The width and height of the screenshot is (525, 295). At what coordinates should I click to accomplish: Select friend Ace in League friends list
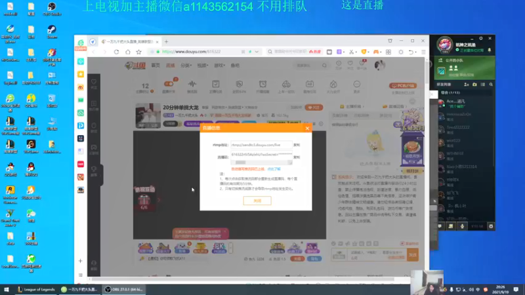tap(465, 104)
